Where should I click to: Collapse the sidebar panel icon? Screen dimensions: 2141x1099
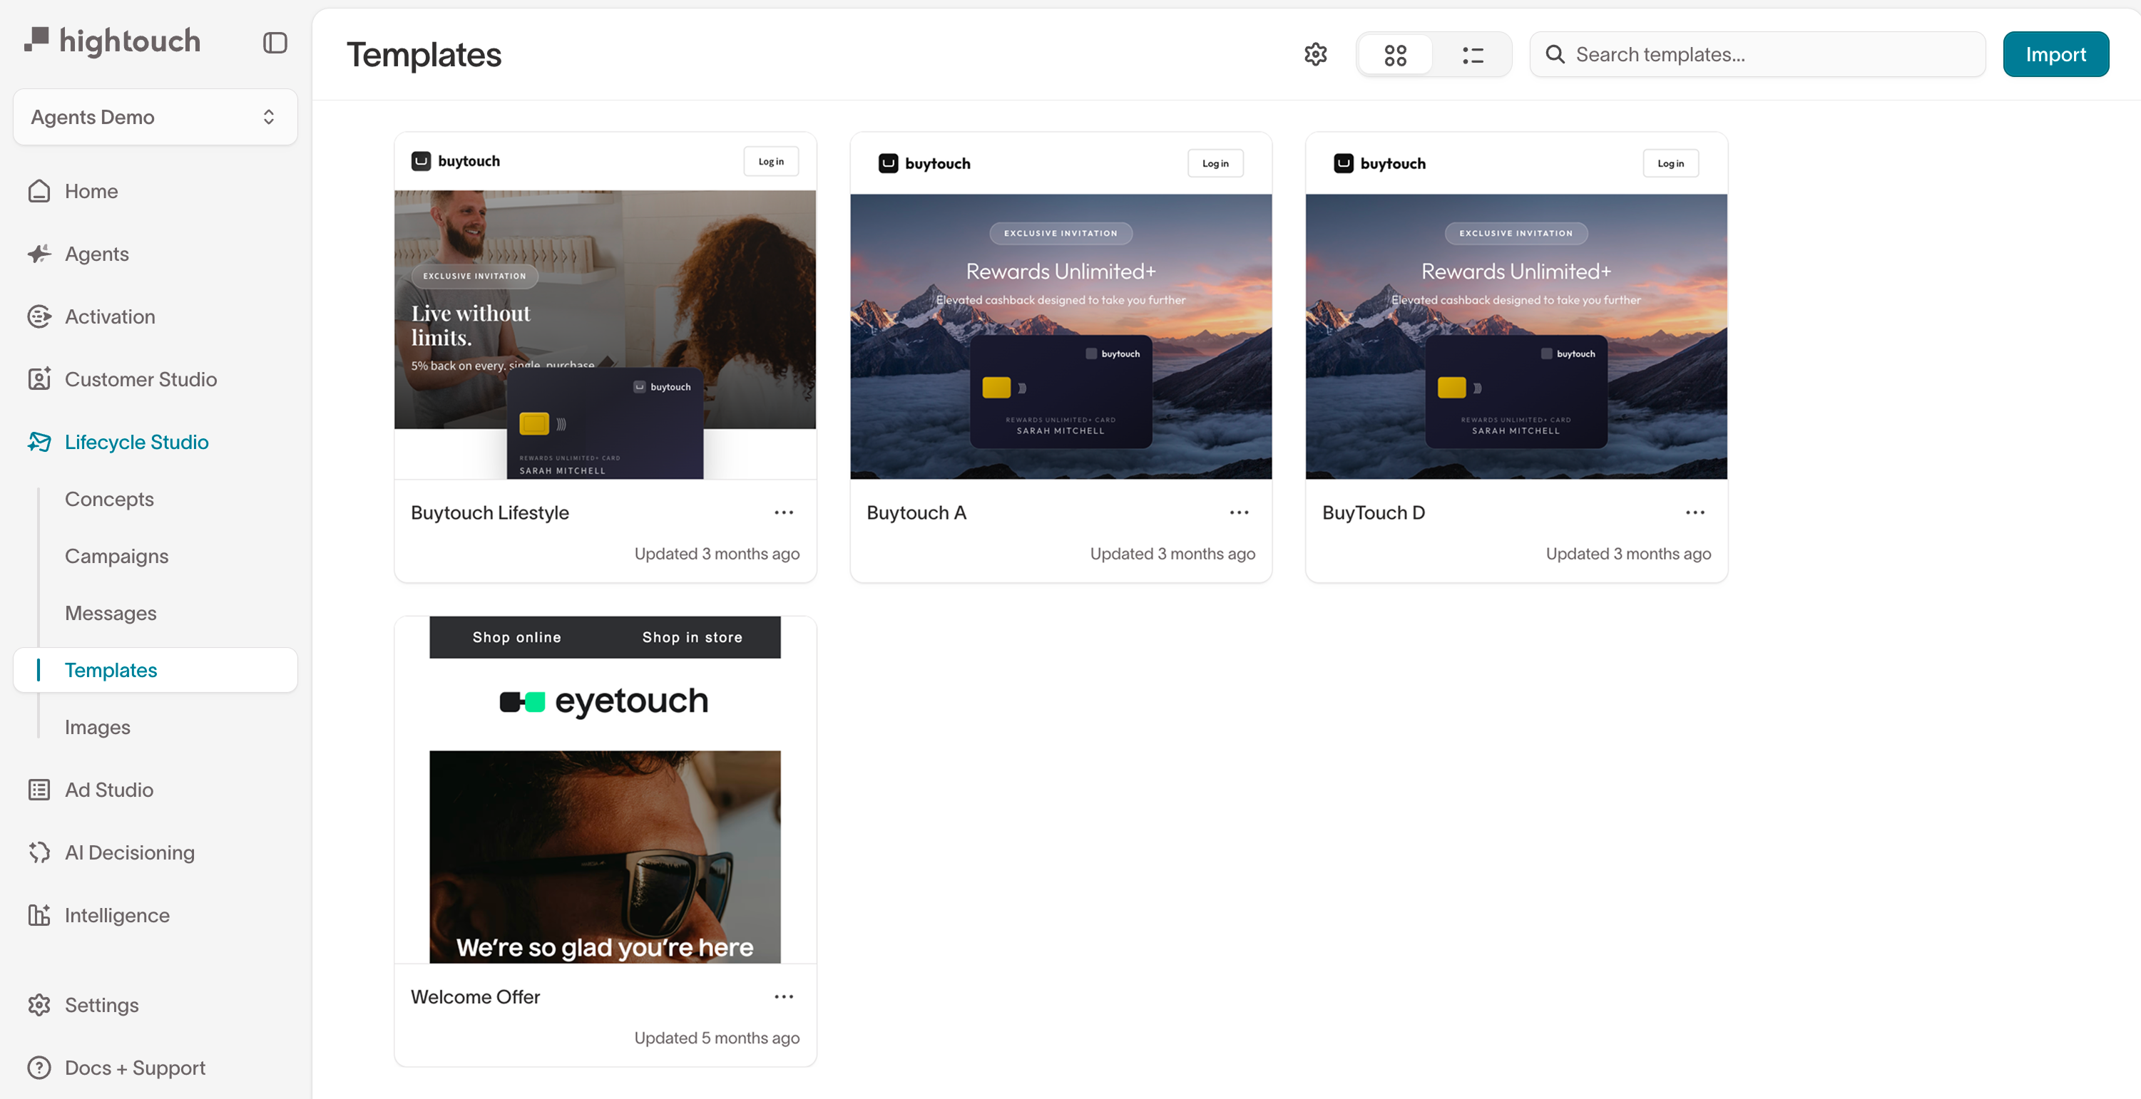tap(275, 43)
